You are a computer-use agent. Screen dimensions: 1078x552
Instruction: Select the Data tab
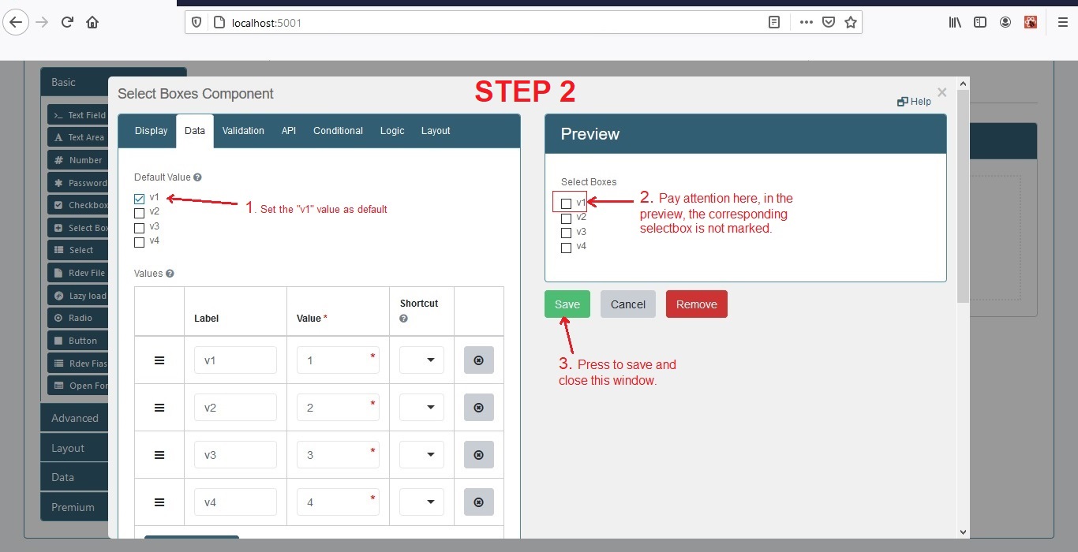pos(195,131)
